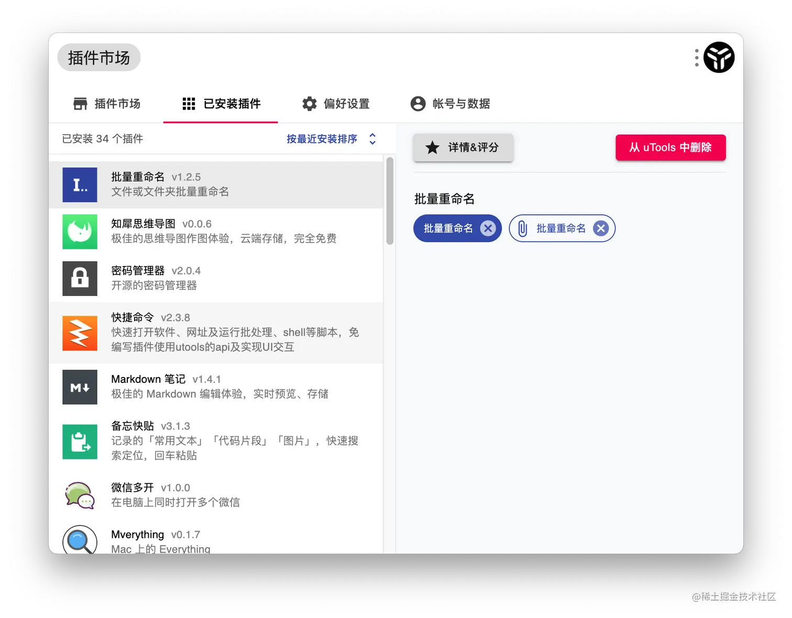Select the 批量重命名 v1.2.5 row

pos(216,185)
